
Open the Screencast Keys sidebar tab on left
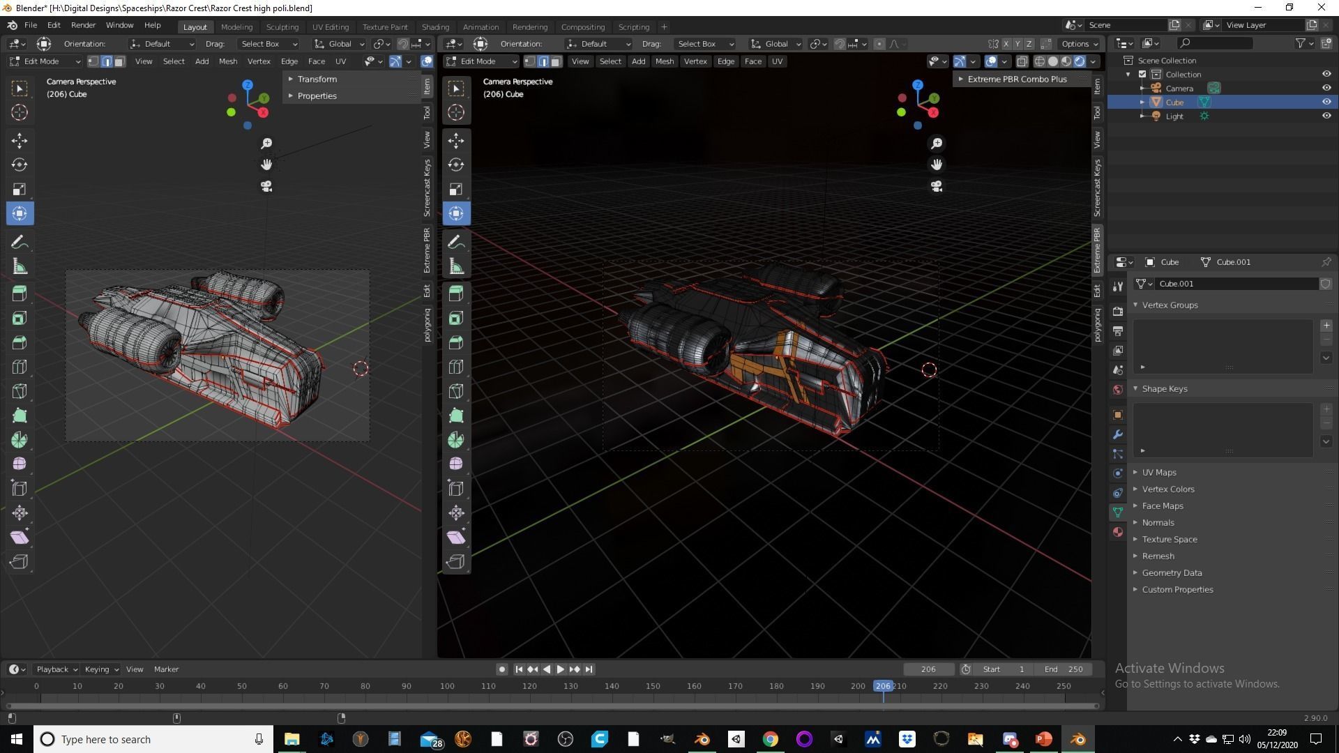tap(427, 188)
